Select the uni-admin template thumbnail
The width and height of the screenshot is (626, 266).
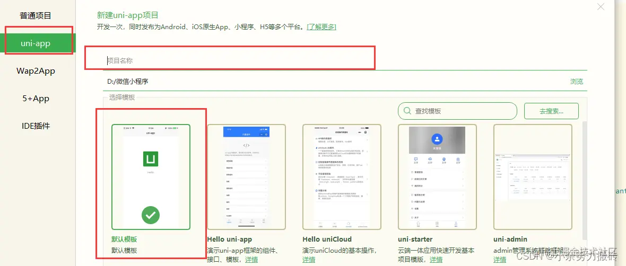(533, 177)
